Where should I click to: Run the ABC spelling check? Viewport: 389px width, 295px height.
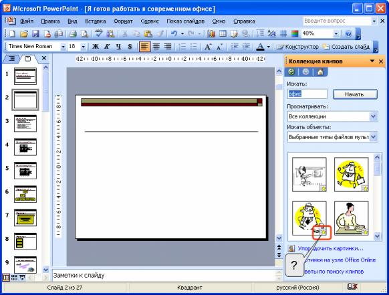click(98, 33)
